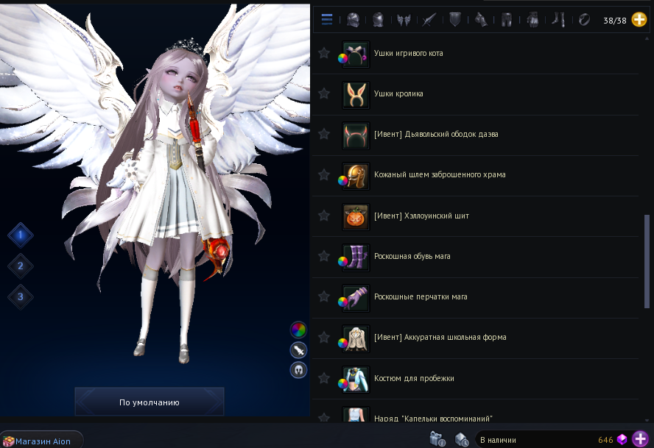Open the dye color wheel button
Image resolution: width=654 pixels, height=448 pixels.
[x=298, y=330]
